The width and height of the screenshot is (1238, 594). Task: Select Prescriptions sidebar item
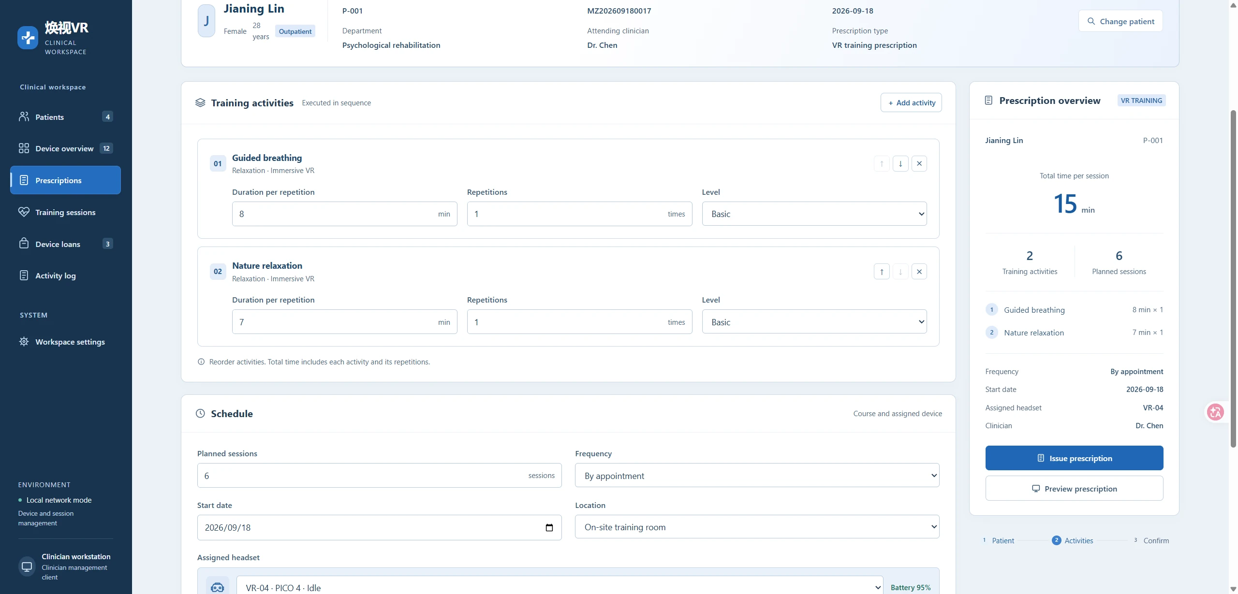[65, 180]
